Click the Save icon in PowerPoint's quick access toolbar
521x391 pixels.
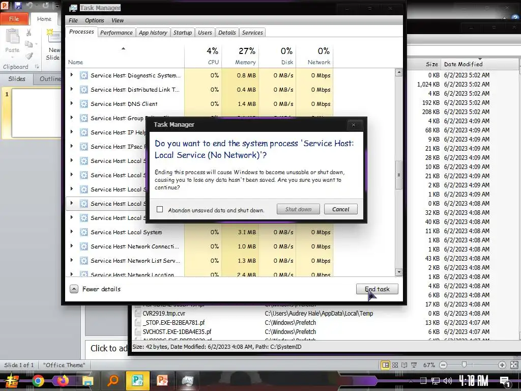pos(18,5)
